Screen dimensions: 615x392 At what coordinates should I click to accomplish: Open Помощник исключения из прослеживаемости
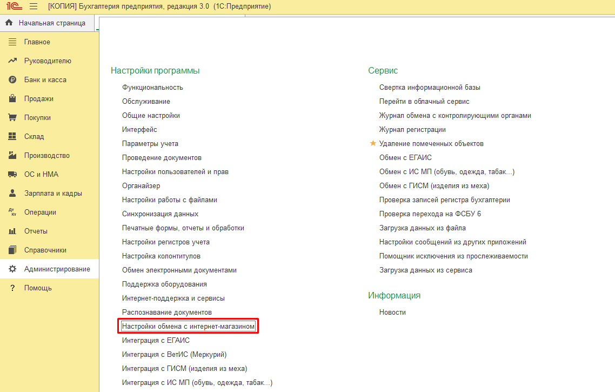point(453,256)
